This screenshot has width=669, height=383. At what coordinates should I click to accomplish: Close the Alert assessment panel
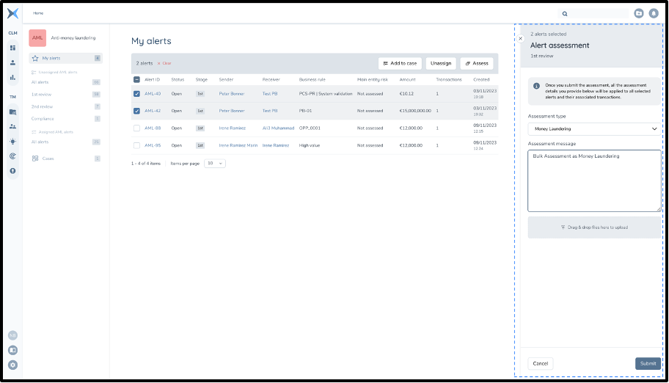click(x=521, y=38)
